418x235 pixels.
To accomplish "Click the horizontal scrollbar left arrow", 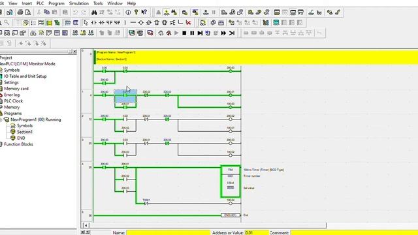I will (x=86, y=225).
